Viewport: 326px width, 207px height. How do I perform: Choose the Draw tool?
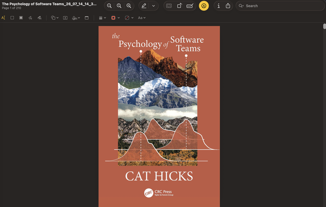point(40,18)
